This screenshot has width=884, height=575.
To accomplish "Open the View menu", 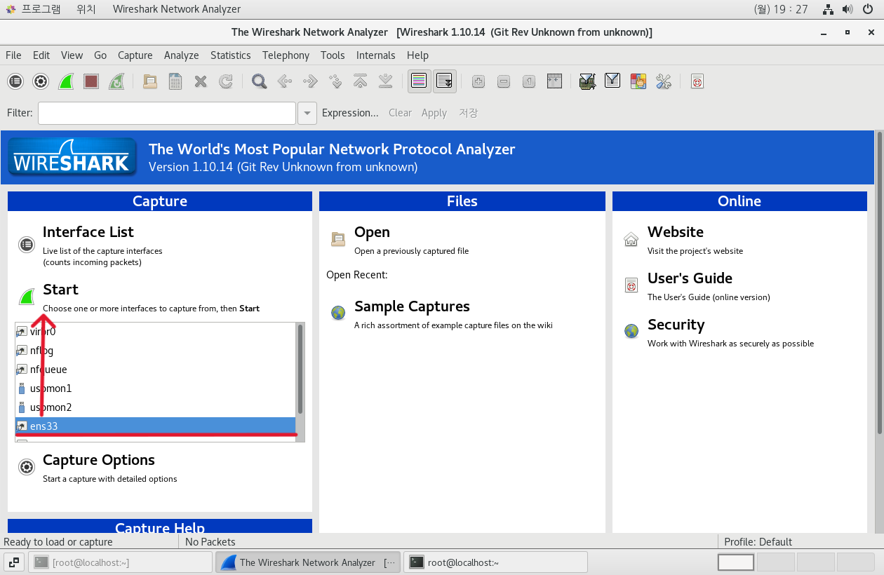I will click(72, 55).
